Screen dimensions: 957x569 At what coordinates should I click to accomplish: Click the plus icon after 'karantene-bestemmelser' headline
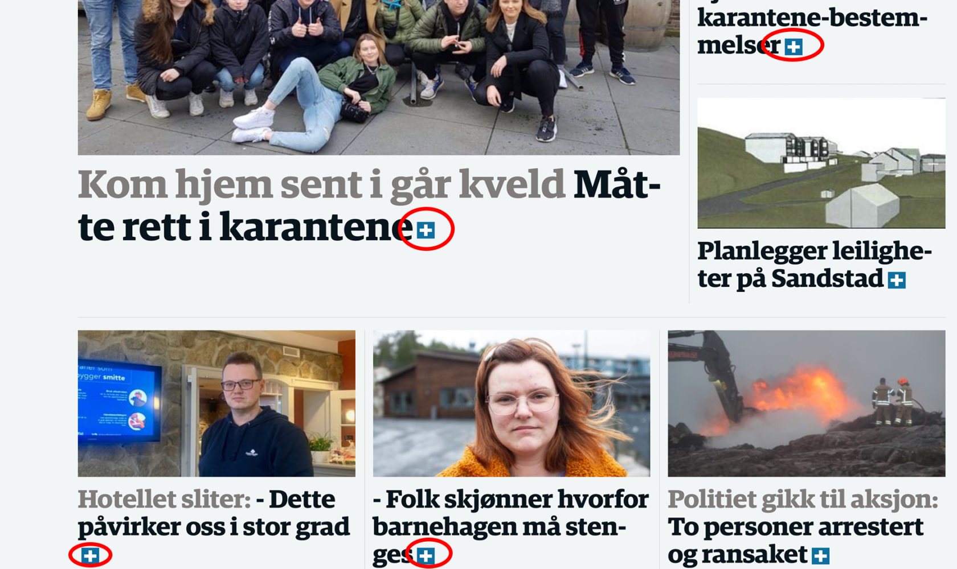pos(794,47)
